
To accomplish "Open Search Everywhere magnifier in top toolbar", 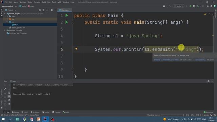I will click(208, 6).
